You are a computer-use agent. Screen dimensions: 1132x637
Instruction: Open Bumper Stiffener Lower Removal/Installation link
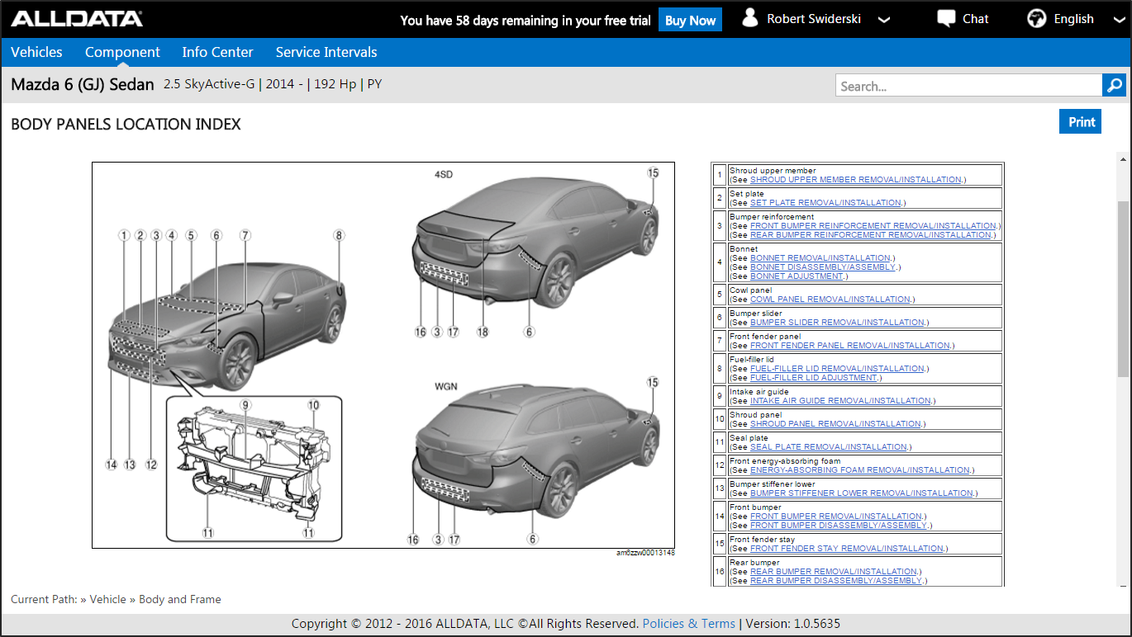pos(862,493)
